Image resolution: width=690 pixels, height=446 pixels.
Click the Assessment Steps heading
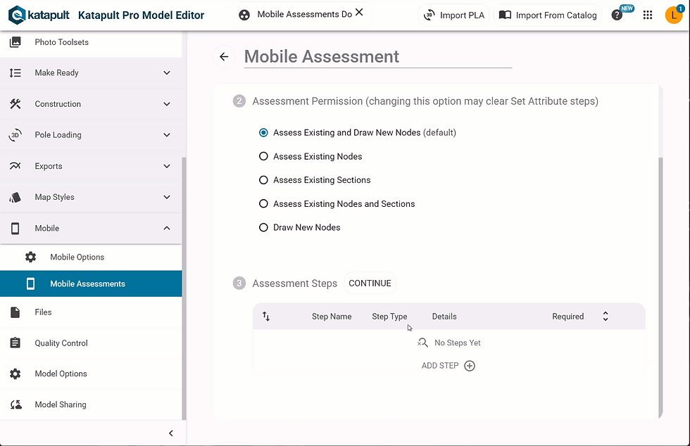pos(295,283)
